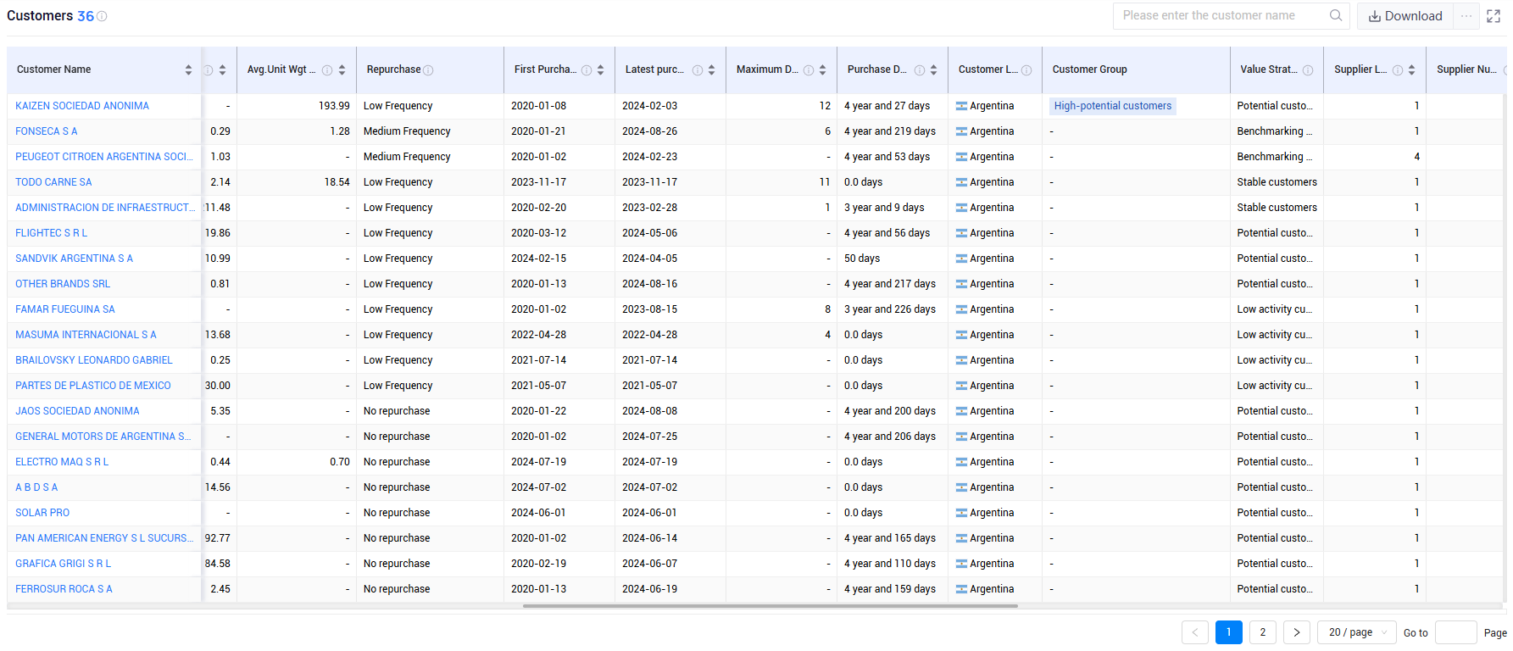Click 2023-11-17 first purchase of TODO CARNE SA
The image size is (1513, 651).
539,182
